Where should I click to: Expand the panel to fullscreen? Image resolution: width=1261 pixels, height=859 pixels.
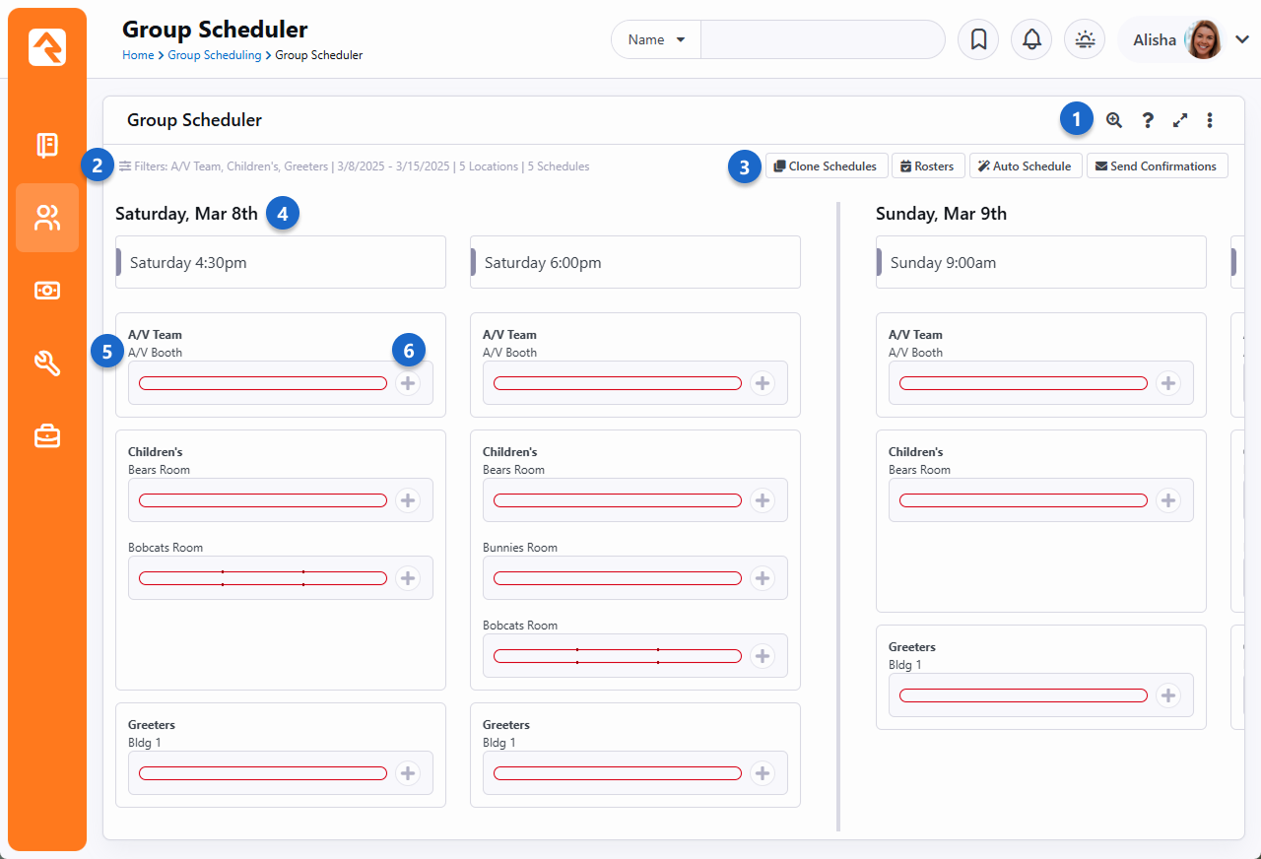click(1179, 120)
